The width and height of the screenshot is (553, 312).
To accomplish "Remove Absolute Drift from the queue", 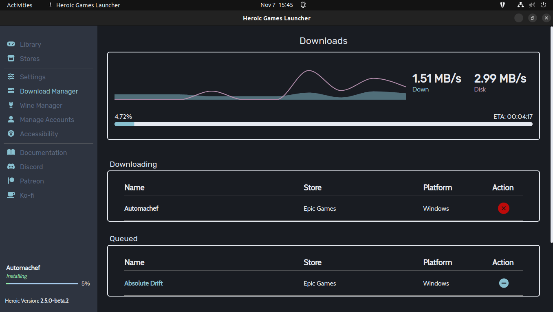I will click(x=504, y=283).
